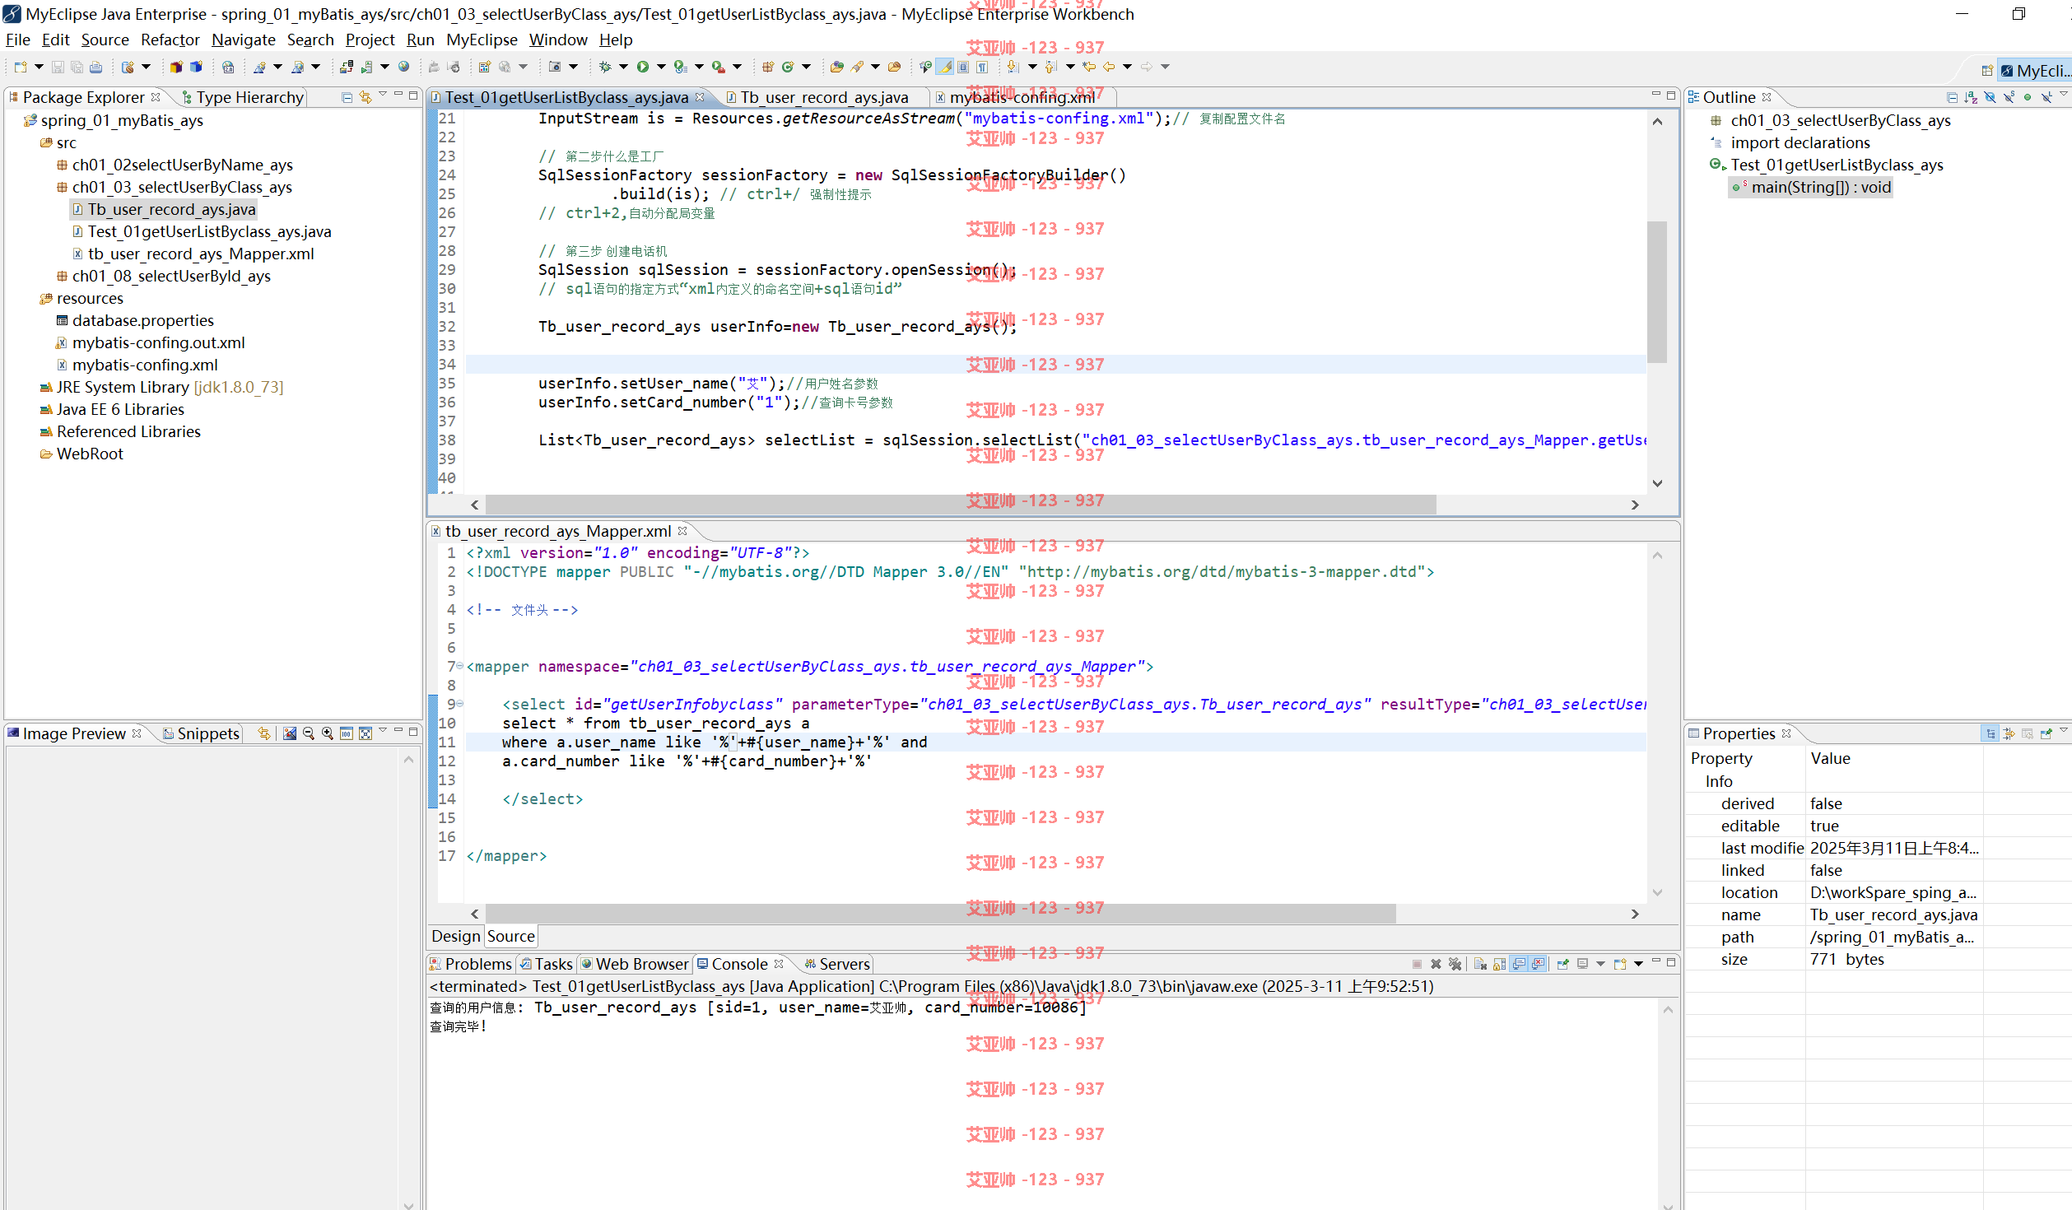Open the File menu
This screenshot has height=1210, width=2072.
(x=17, y=40)
